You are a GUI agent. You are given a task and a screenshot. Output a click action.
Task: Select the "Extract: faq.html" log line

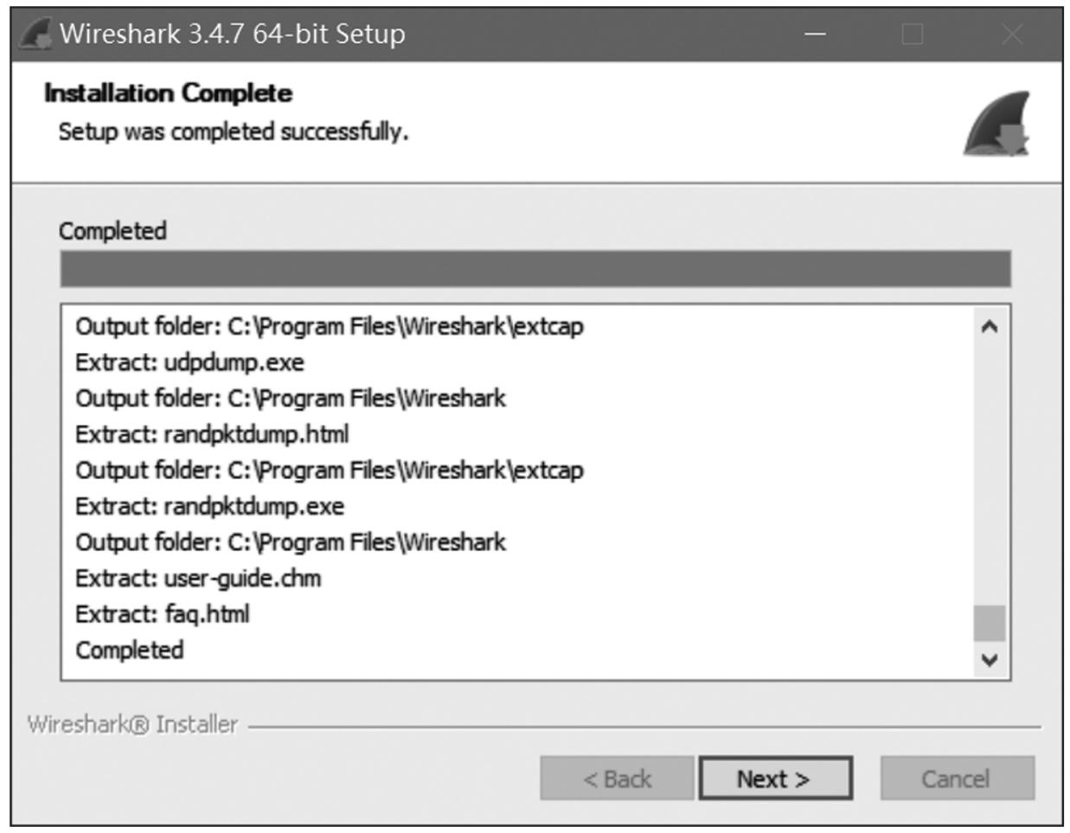pyautogui.click(x=162, y=614)
